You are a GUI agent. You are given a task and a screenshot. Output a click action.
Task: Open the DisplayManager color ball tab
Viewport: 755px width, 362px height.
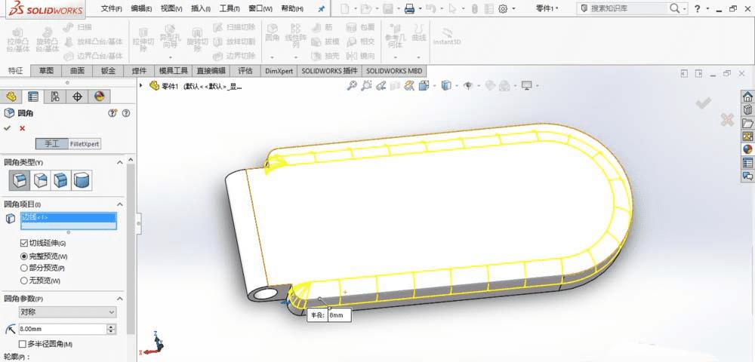(x=99, y=97)
